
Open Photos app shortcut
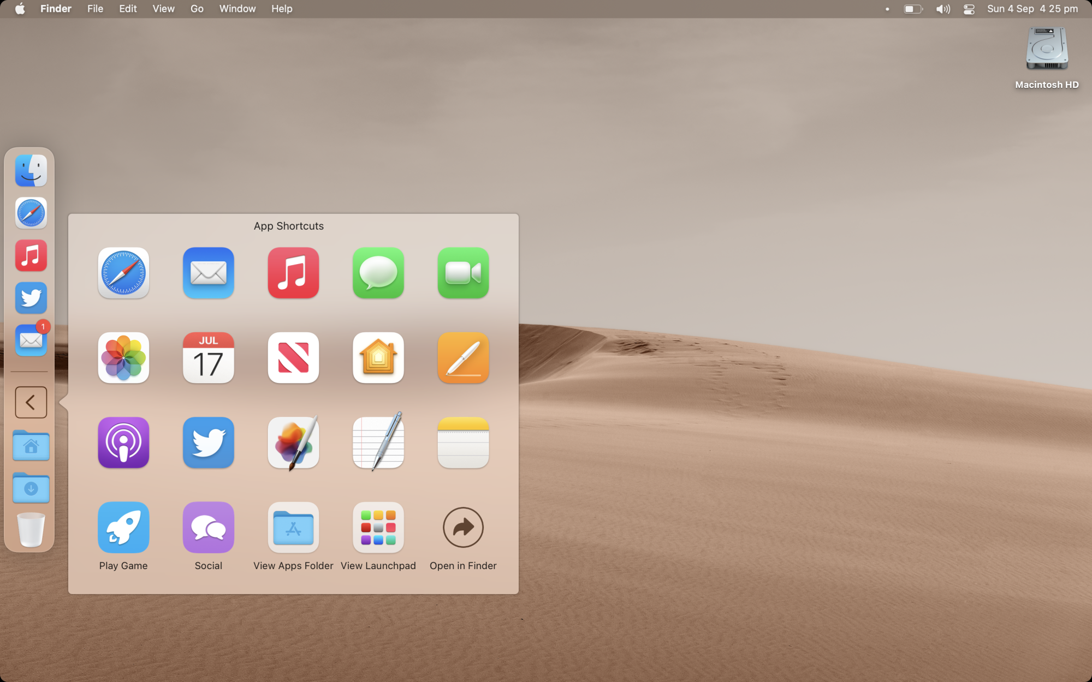point(123,358)
